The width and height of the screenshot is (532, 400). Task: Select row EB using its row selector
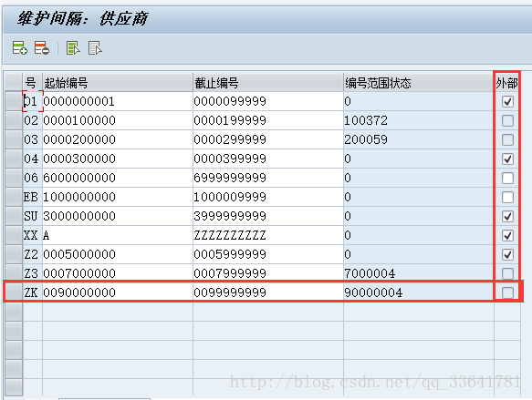tap(14, 197)
